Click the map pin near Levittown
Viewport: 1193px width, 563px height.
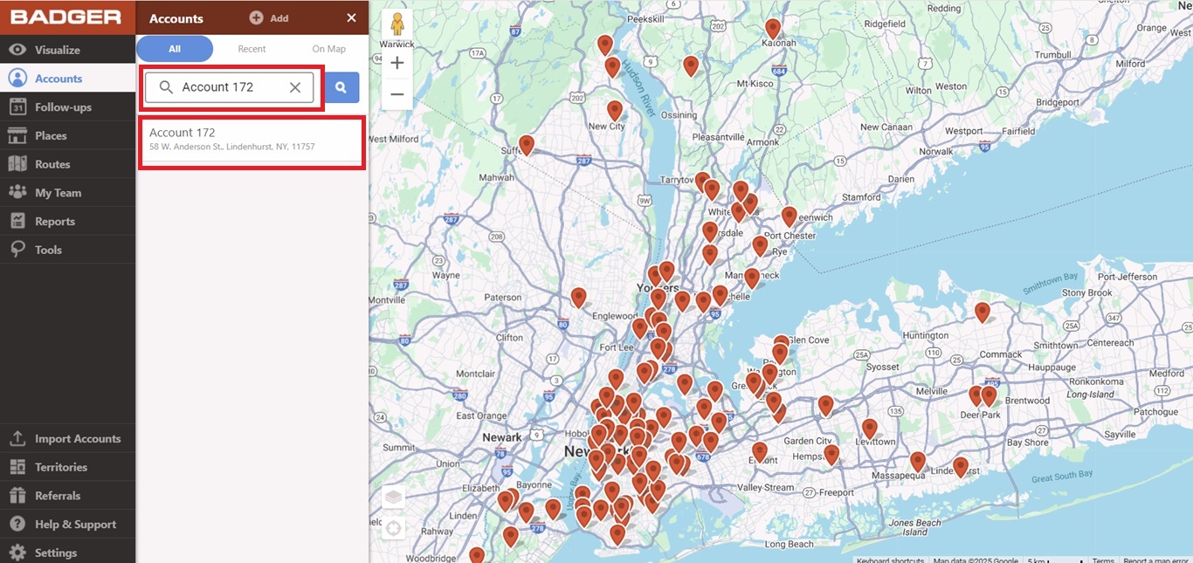[x=870, y=429]
